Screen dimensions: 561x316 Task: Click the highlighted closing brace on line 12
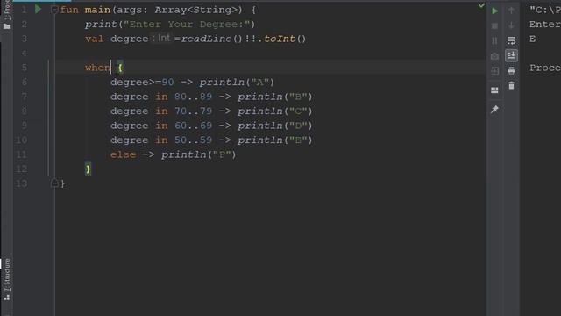(88, 169)
